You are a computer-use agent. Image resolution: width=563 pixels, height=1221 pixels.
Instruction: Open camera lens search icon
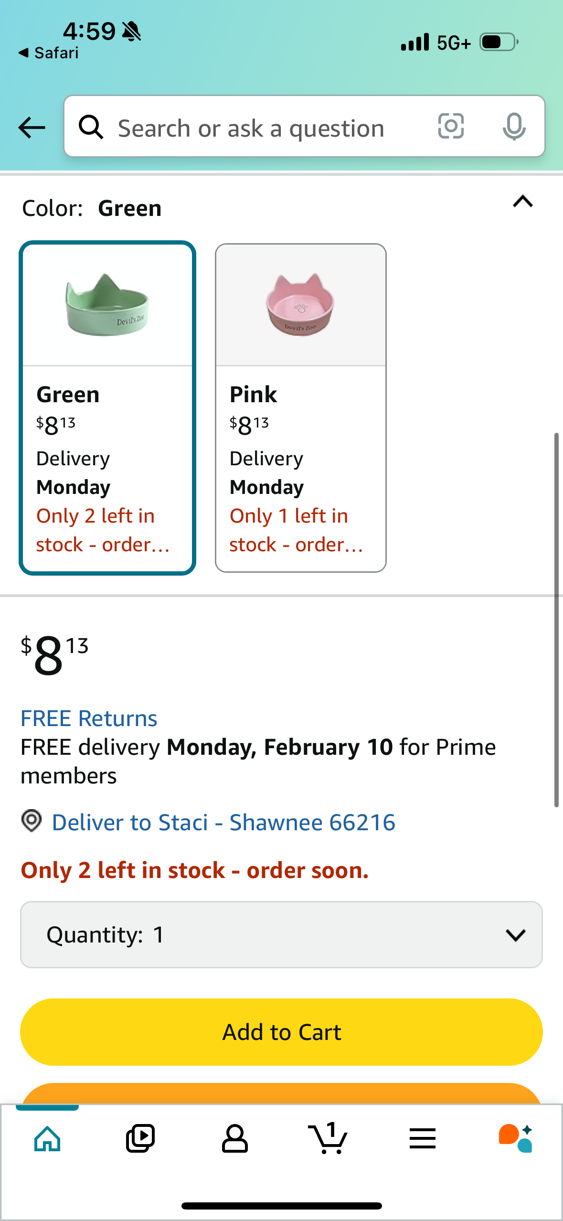[x=451, y=127]
